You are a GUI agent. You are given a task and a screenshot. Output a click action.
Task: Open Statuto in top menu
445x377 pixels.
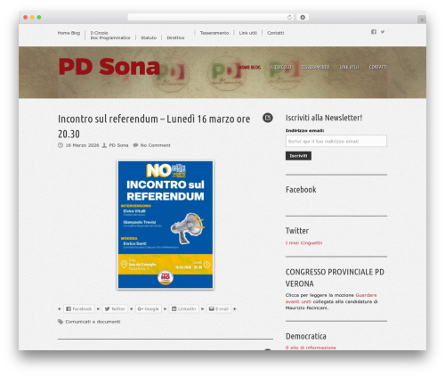click(x=149, y=37)
